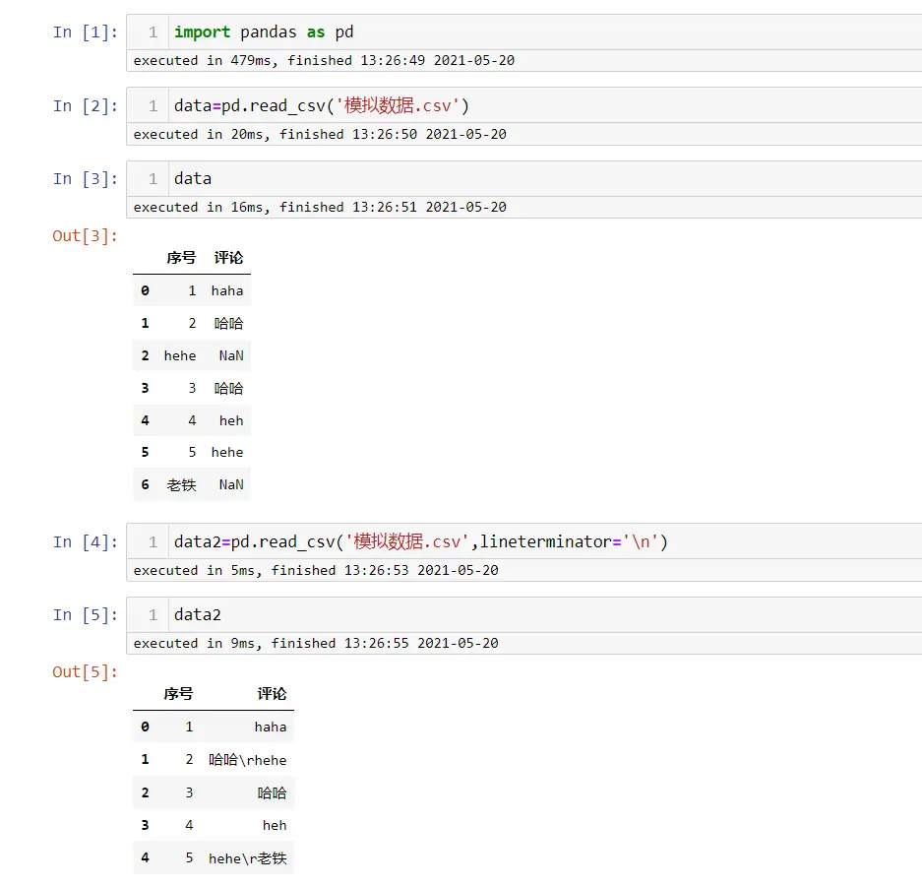Select the 'hehe\r老铁' cell in last row
Screen dimensions: 922x886
tap(248, 858)
